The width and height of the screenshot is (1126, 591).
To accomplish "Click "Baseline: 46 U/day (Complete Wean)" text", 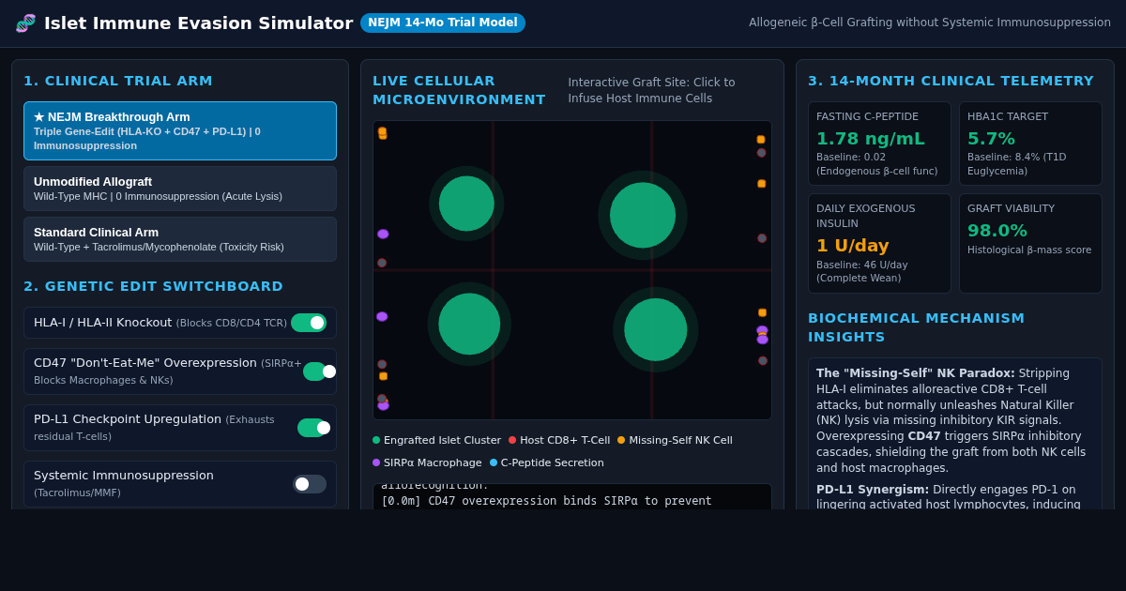I will click(862, 272).
